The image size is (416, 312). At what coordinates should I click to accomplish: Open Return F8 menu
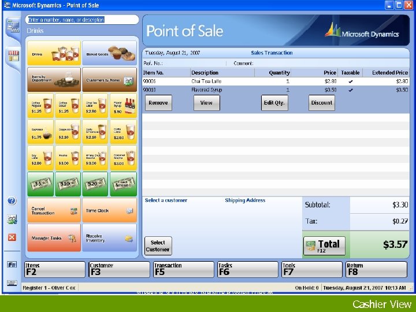click(x=376, y=270)
